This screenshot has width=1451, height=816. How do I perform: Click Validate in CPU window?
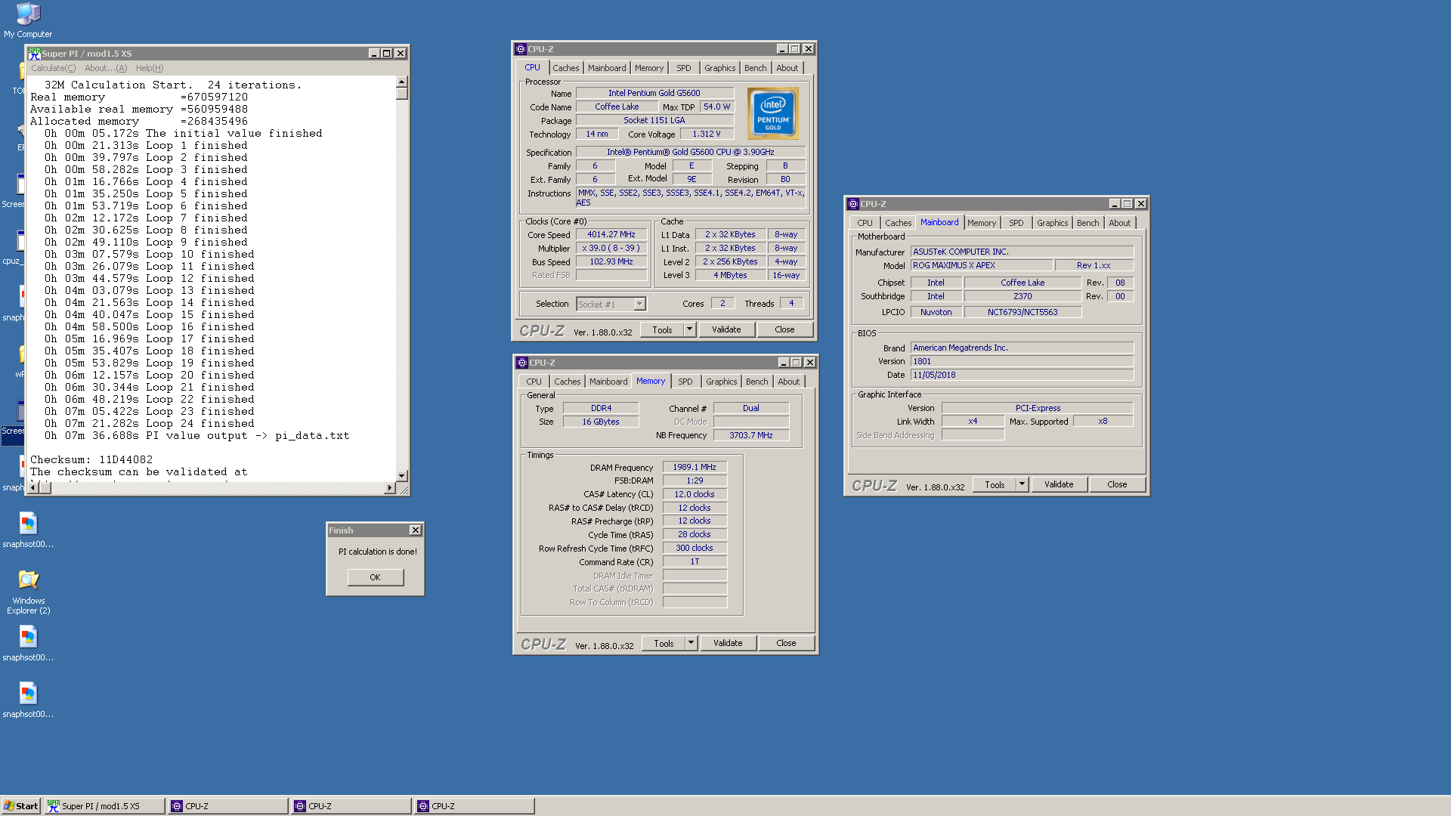[x=726, y=329]
